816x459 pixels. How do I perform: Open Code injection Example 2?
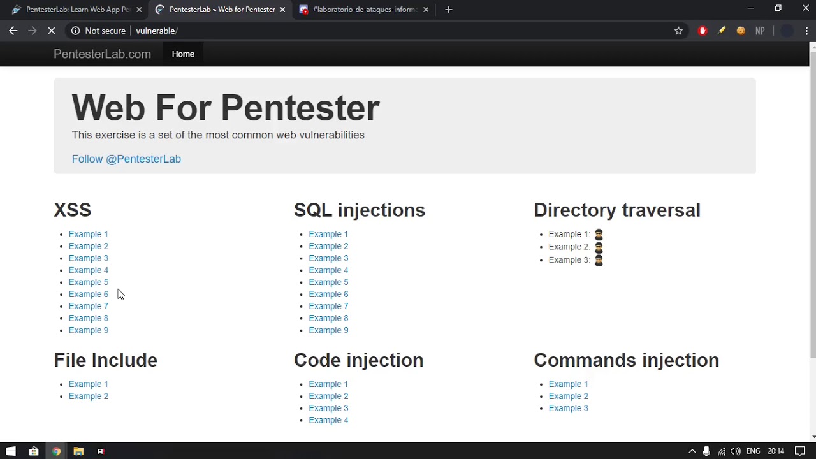click(328, 396)
